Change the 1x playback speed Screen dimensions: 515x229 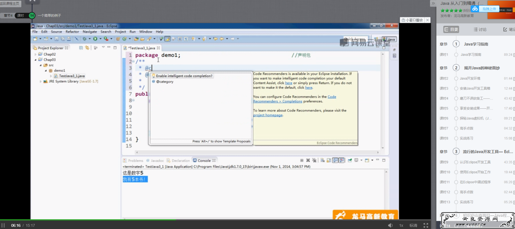pyautogui.click(x=401, y=225)
